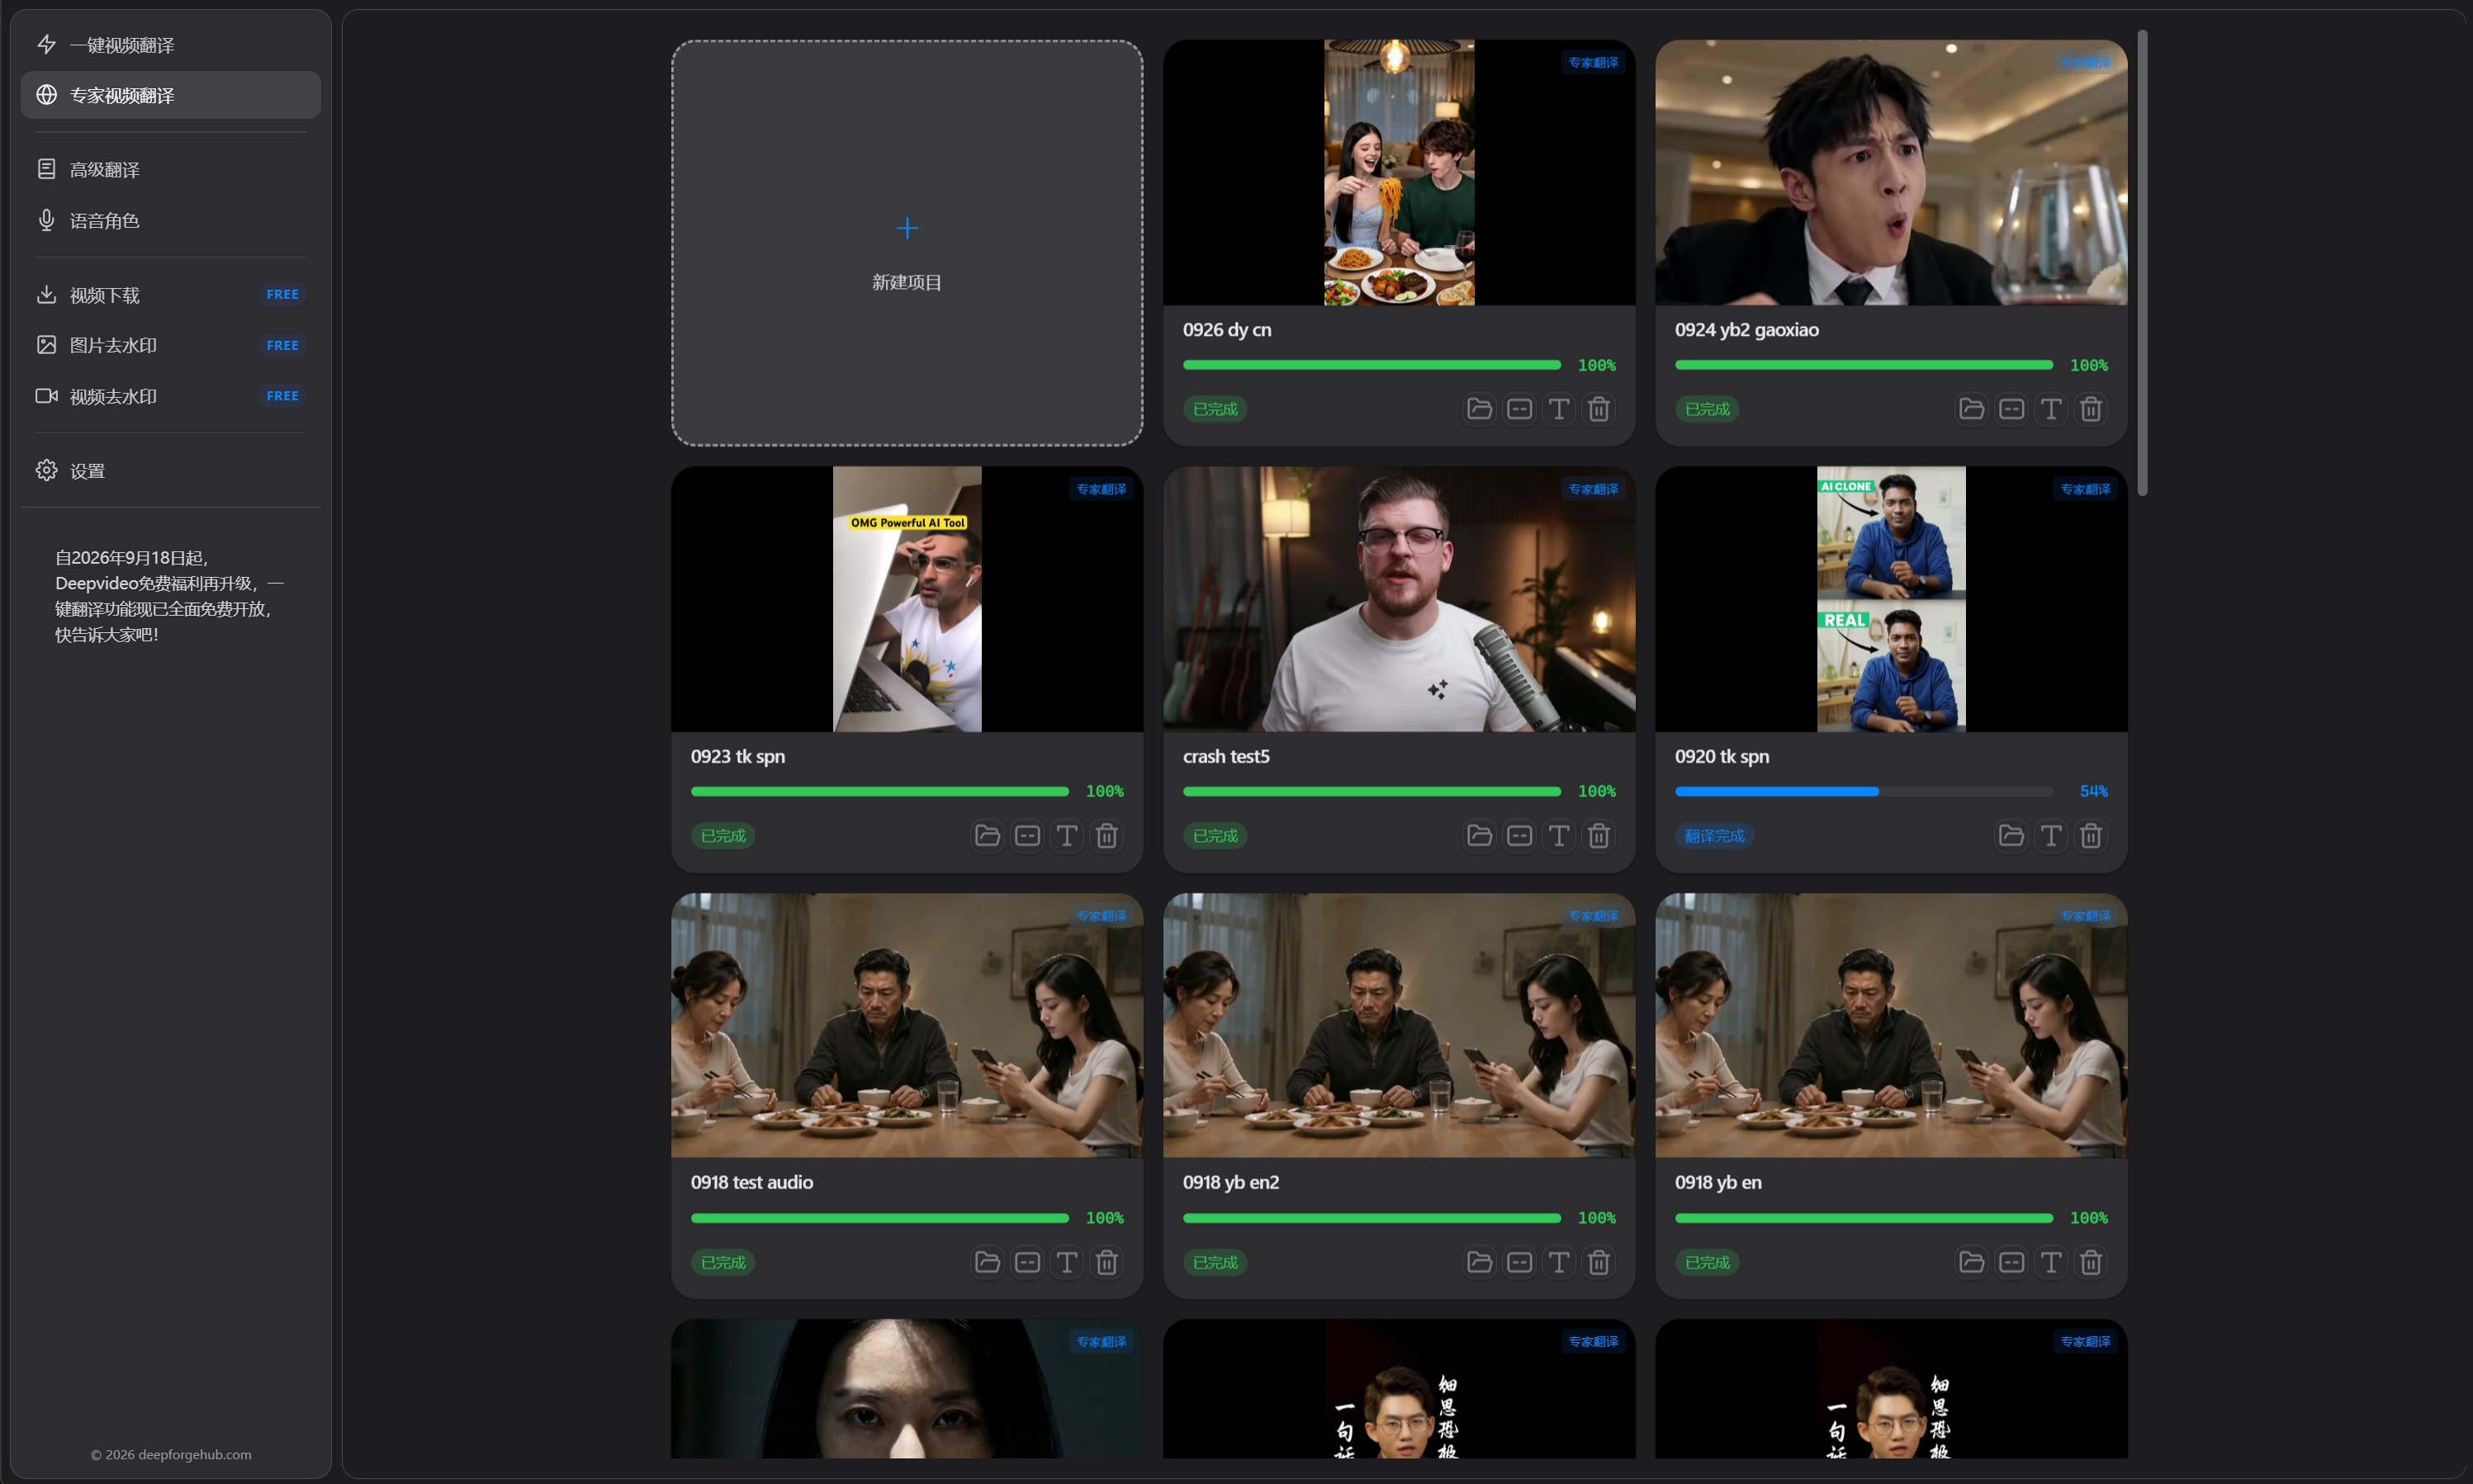Delete the 0924 yb2 gaoxiao project
This screenshot has width=2473, height=1484.
click(2091, 409)
